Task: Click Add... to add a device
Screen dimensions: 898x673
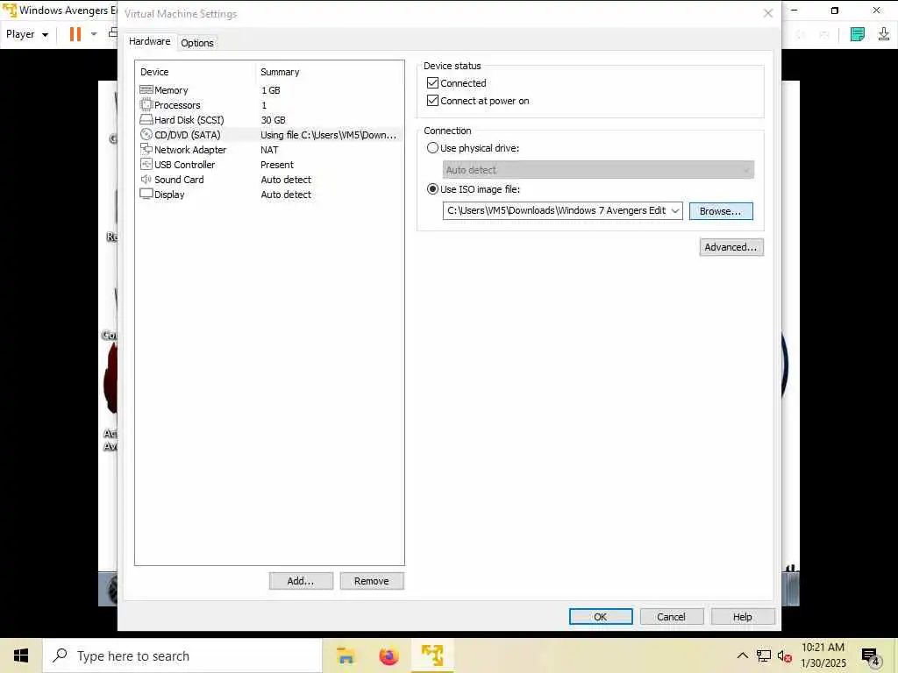Action: click(301, 581)
